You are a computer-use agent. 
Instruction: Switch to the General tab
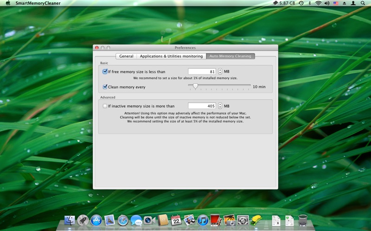126,56
